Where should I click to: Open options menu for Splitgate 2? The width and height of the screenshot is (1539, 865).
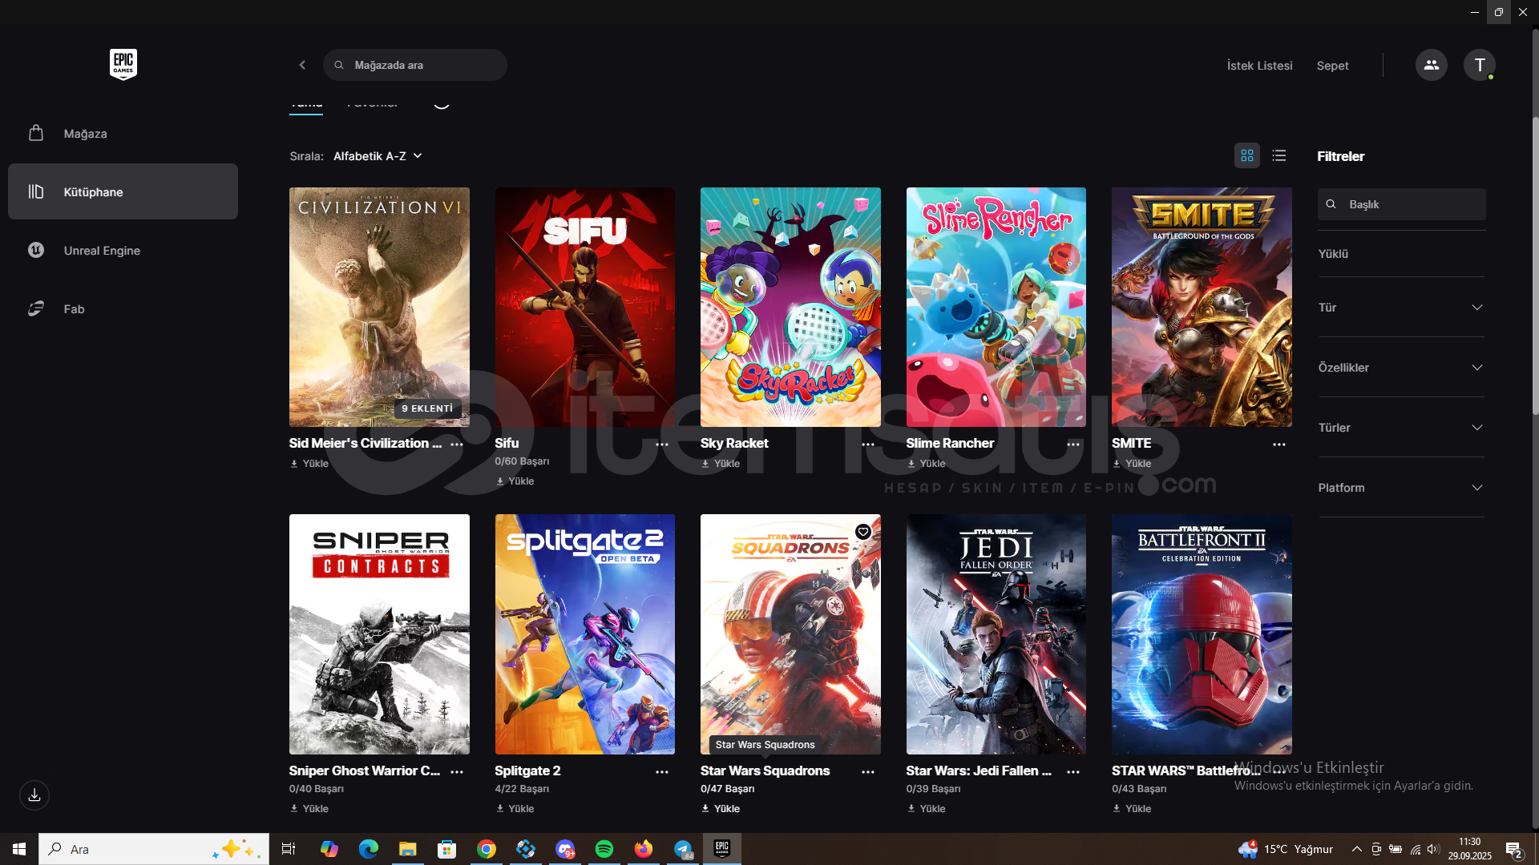click(x=662, y=772)
